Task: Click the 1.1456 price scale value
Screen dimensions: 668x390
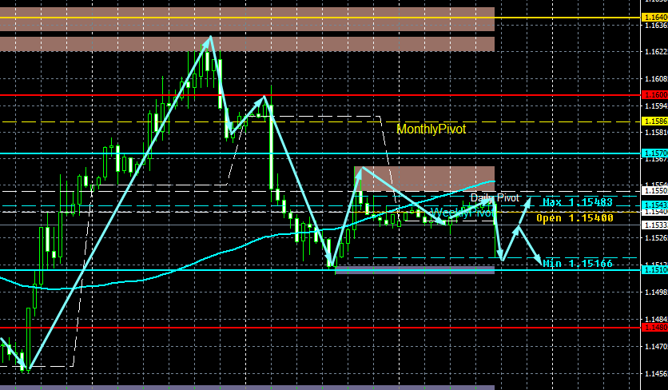Action: pyautogui.click(x=656, y=374)
